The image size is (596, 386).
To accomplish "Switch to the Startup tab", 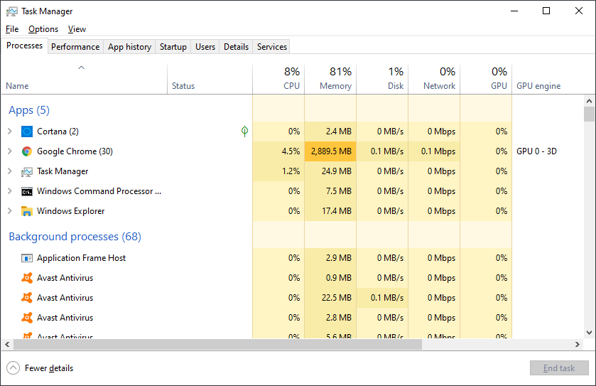I will tap(173, 47).
